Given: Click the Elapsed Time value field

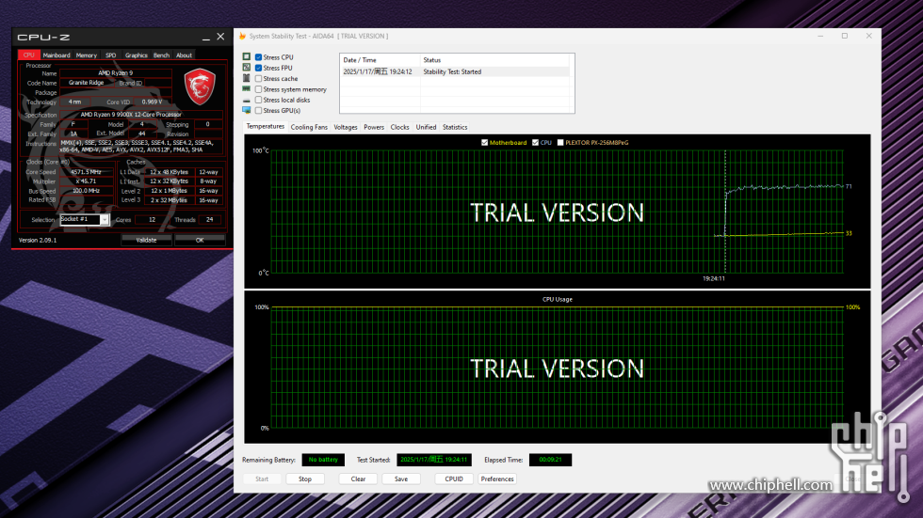Looking at the screenshot, I should point(550,460).
